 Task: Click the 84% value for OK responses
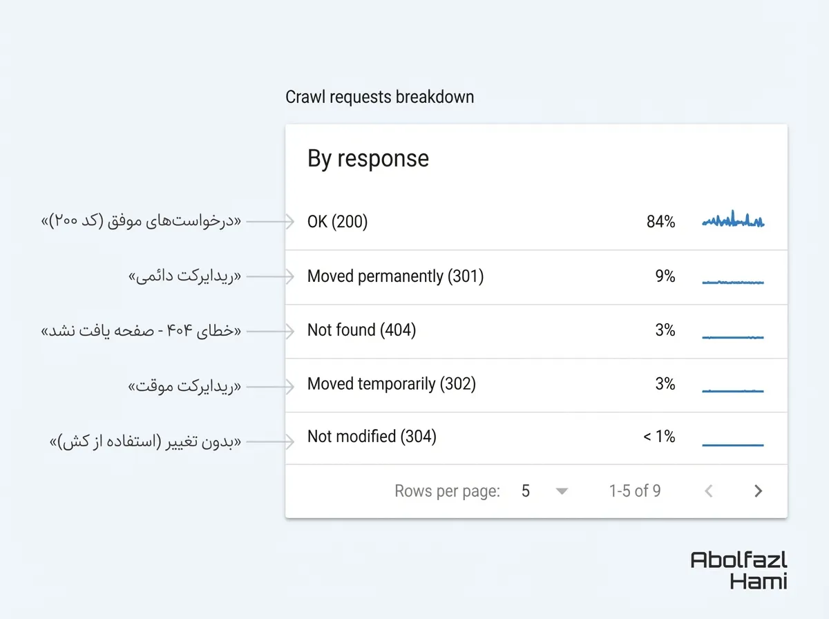[x=660, y=222]
